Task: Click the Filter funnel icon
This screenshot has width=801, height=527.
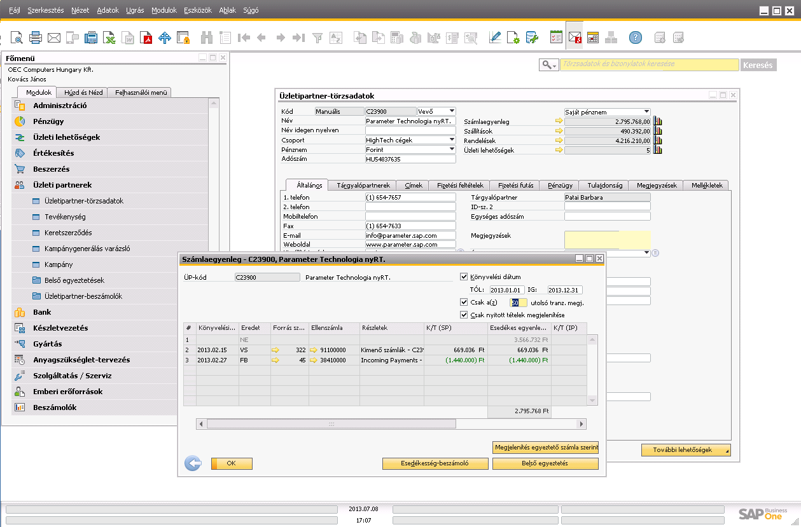Action: point(317,38)
